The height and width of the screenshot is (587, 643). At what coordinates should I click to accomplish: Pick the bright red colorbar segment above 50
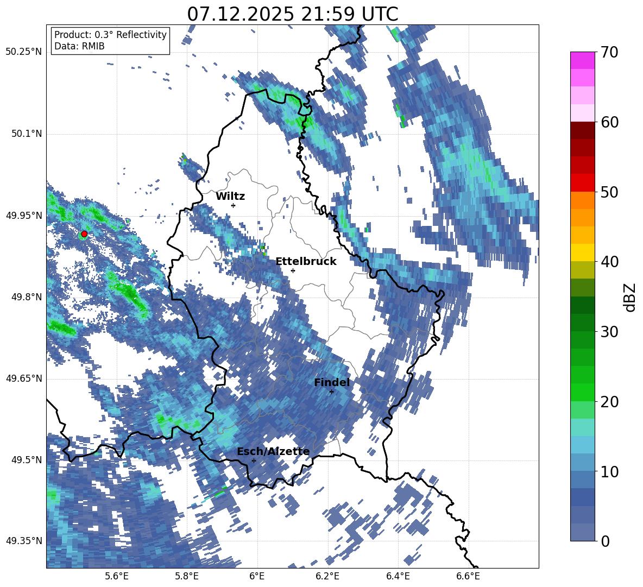click(582, 183)
